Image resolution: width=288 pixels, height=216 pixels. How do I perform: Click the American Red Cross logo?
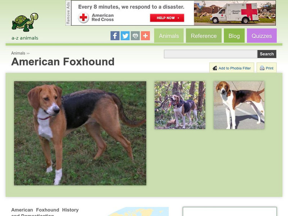83,18
